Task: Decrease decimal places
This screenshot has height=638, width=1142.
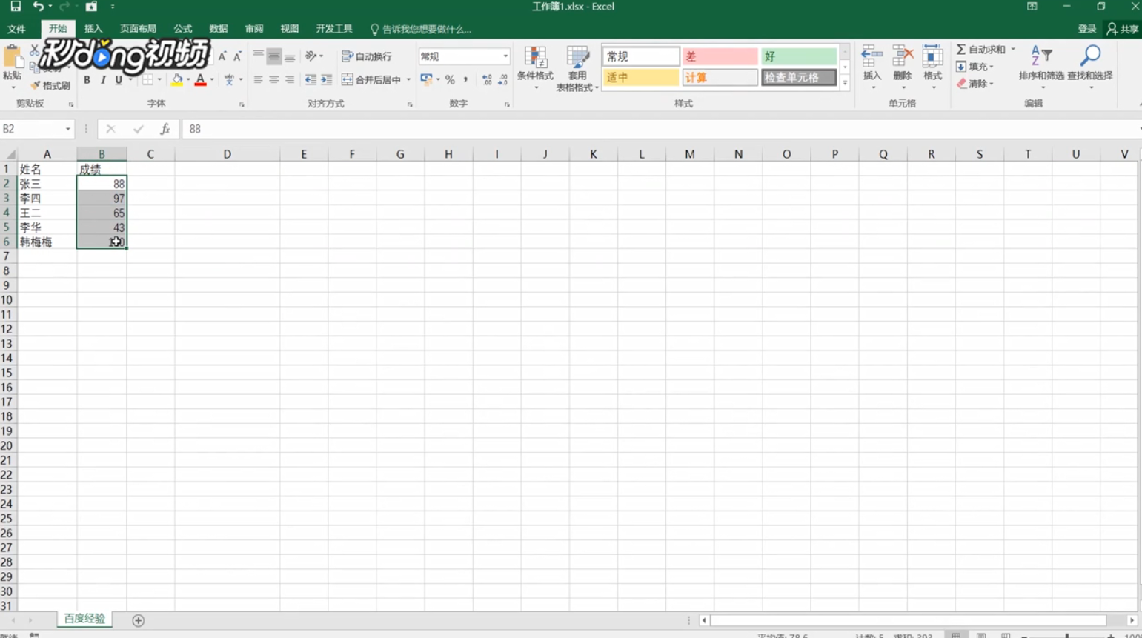Action: [x=502, y=80]
